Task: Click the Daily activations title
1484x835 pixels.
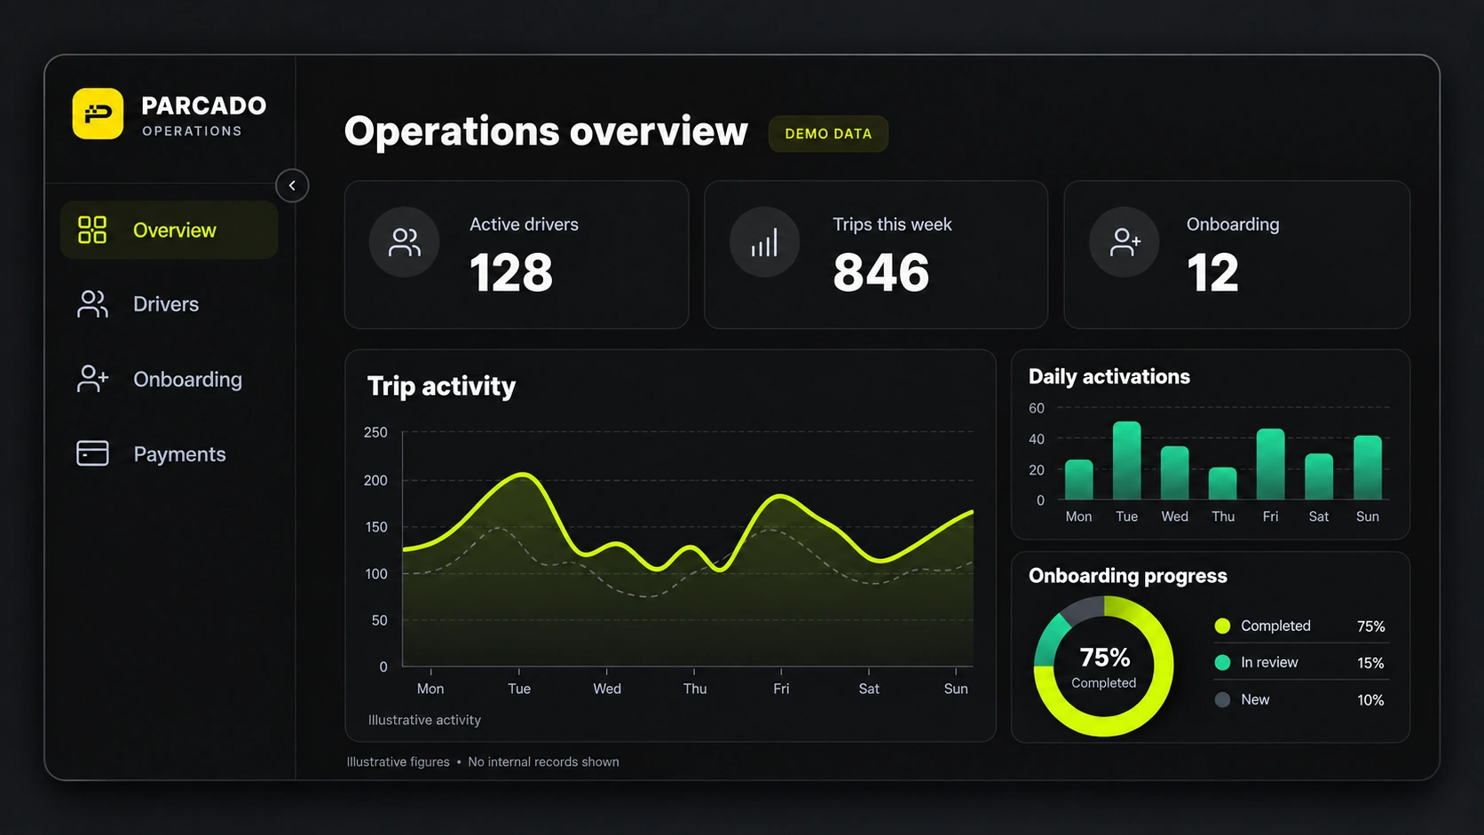Action: [1109, 376]
